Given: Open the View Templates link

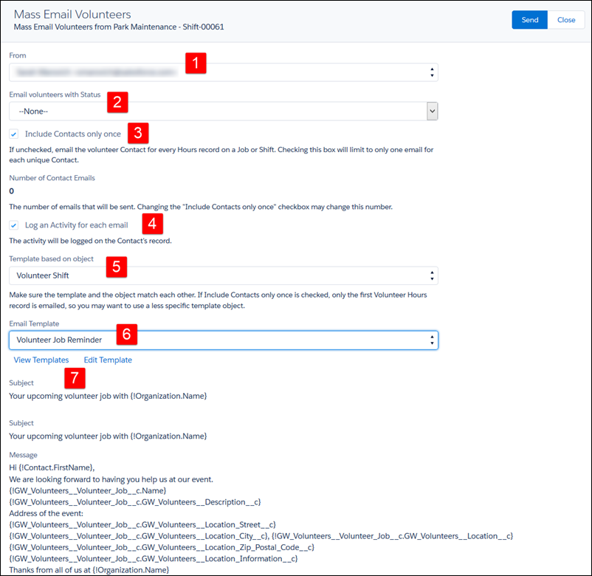Looking at the screenshot, I should point(41,360).
